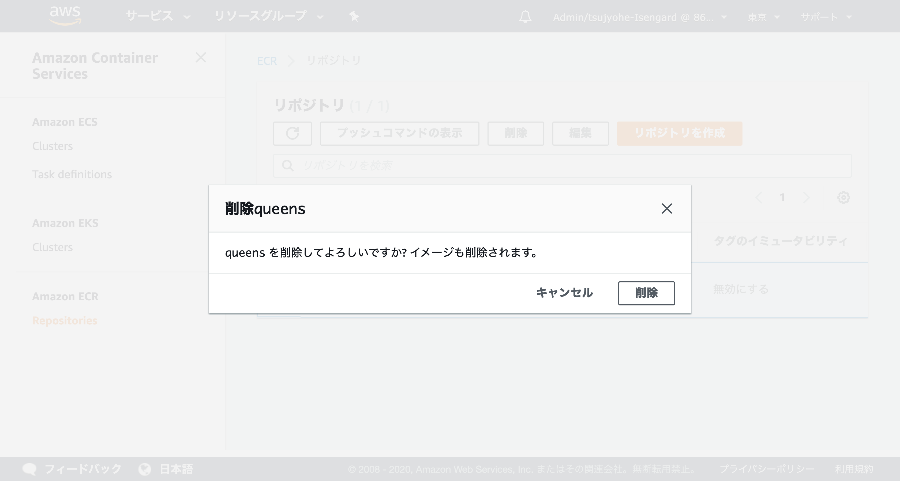Focus the リポジトリを検索 search field
The width and height of the screenshot is (900, 481).
(x=562, y=165)
